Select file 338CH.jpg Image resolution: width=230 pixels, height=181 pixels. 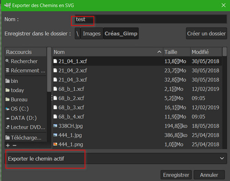(x=137, y=126)
